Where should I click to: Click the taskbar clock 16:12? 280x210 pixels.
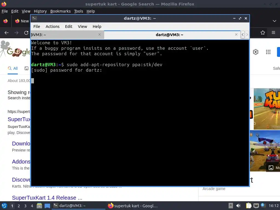click(274, 206)
